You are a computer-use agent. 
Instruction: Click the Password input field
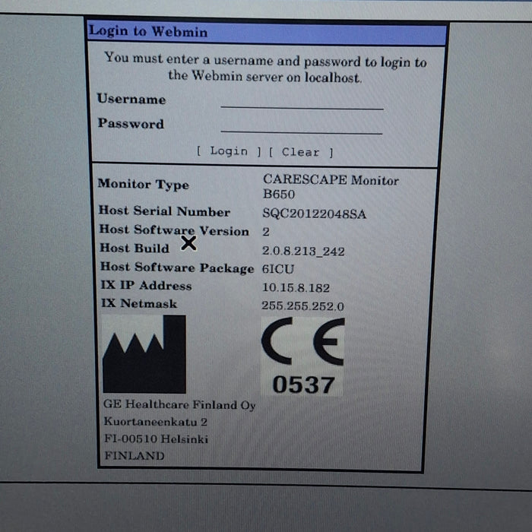301,126
